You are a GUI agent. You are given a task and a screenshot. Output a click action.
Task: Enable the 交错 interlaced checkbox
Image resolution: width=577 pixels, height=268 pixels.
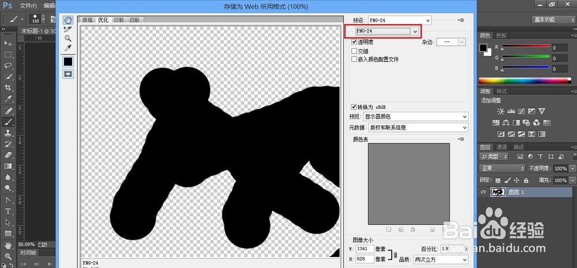[x=354, y=51]
